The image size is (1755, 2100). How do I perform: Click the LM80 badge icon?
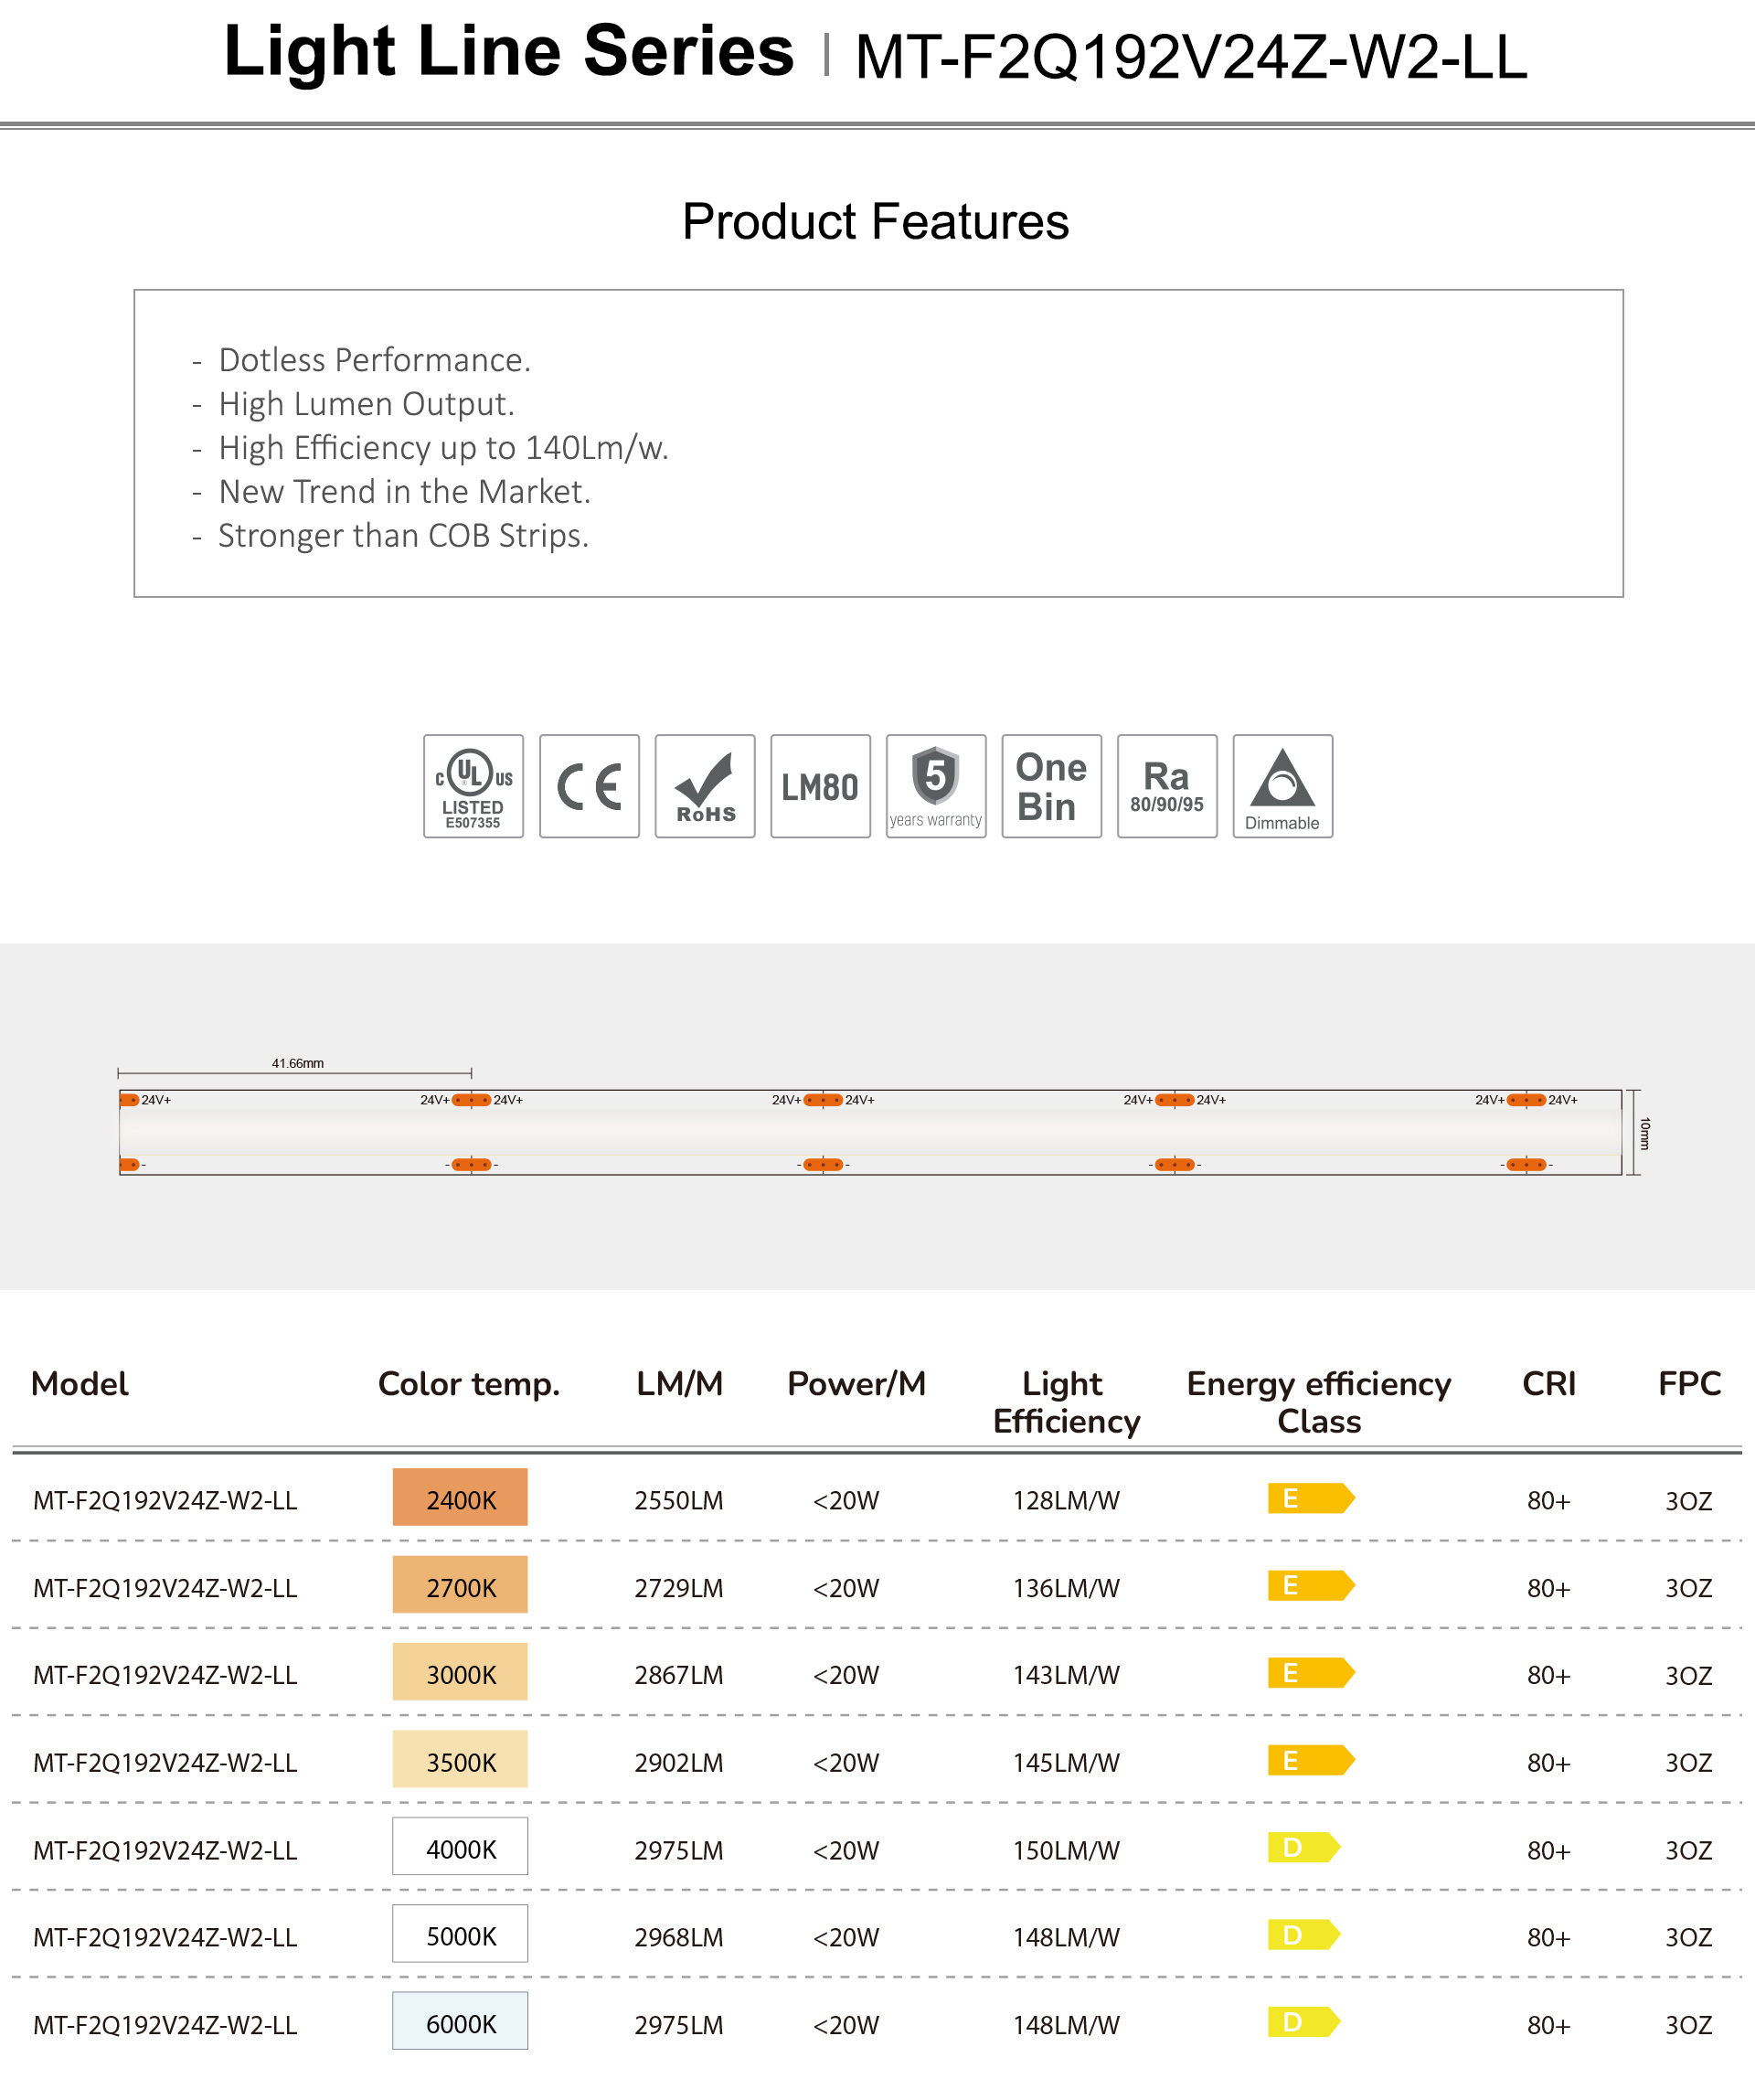[x=820, y=786]
